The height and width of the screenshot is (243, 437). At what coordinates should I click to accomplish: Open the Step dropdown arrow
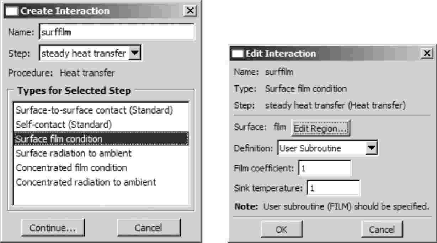click(135, 54)
